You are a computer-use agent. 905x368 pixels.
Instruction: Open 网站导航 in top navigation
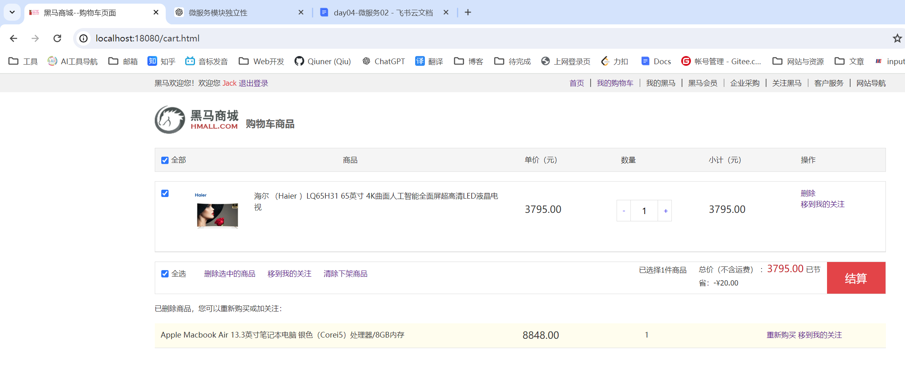[x=871, y=83]
